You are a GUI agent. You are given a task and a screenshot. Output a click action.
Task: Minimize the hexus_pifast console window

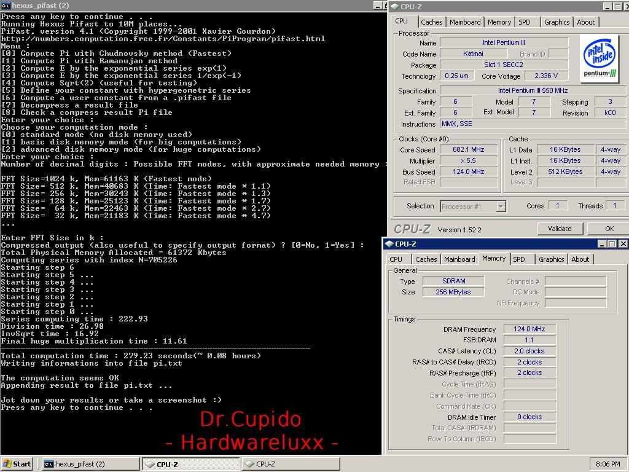click(378, 5)
